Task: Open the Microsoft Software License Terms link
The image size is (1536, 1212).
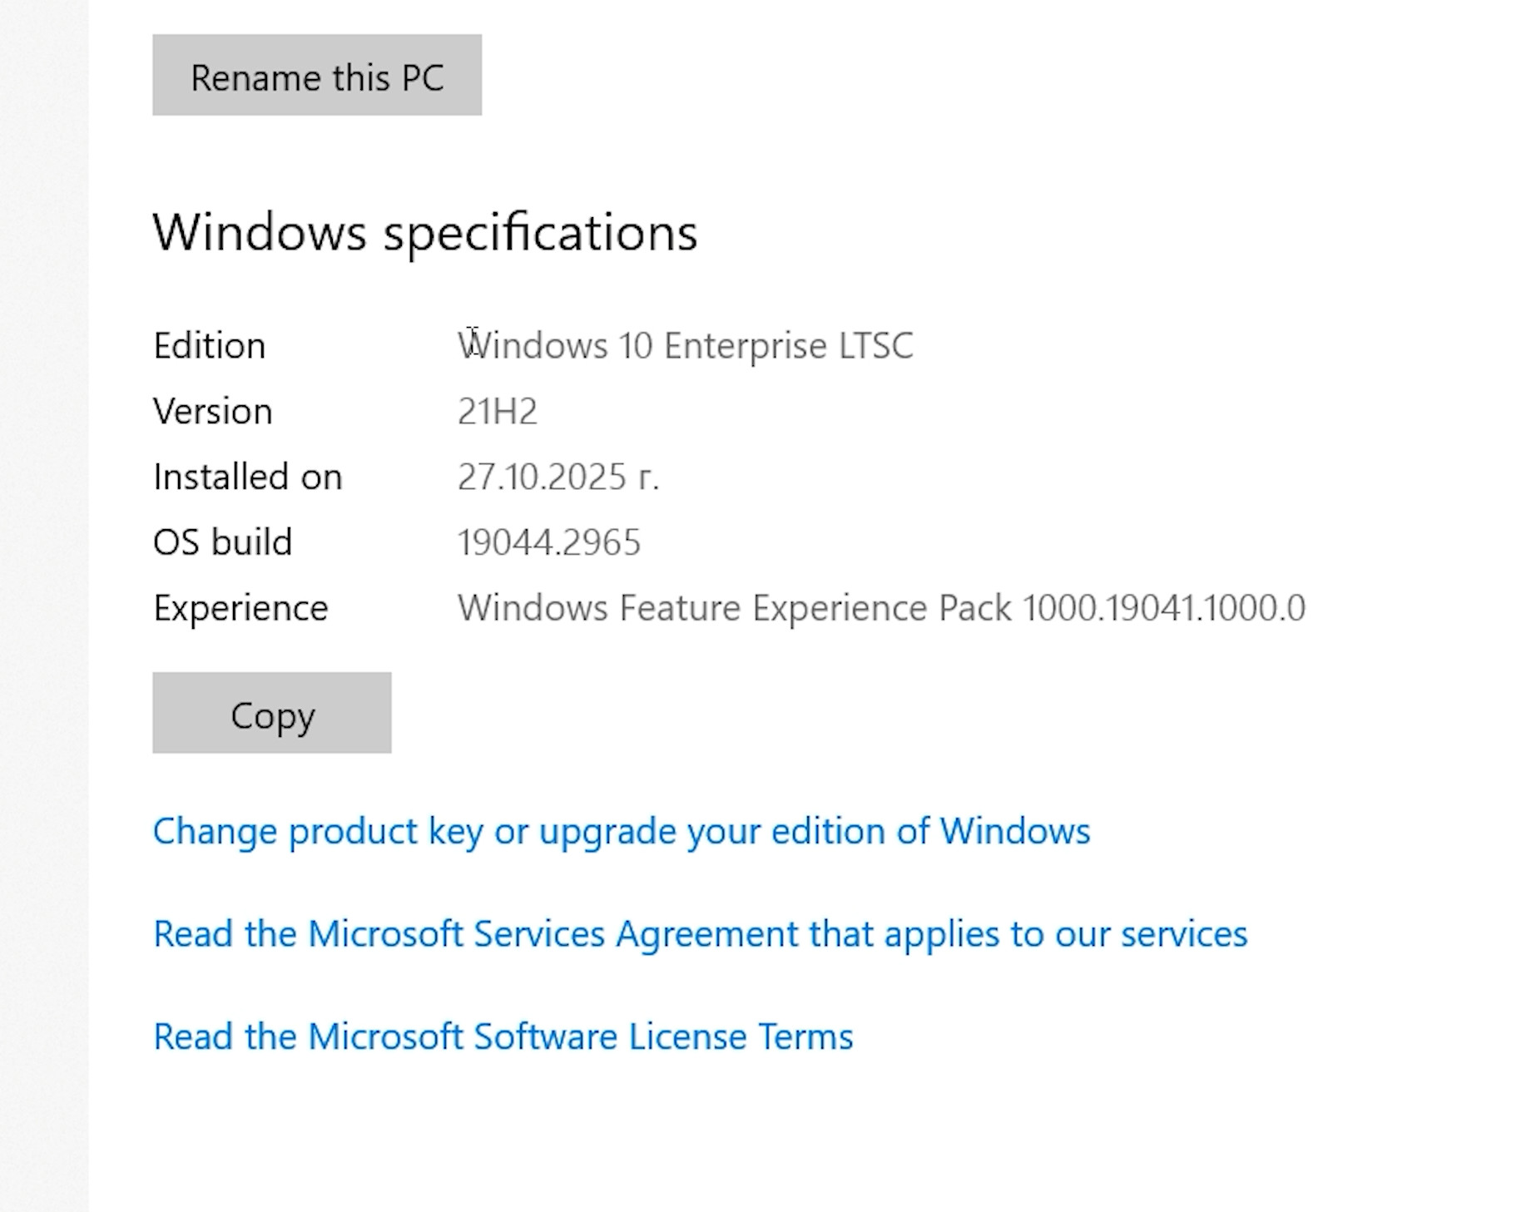Action: [x=503, y=1036]
